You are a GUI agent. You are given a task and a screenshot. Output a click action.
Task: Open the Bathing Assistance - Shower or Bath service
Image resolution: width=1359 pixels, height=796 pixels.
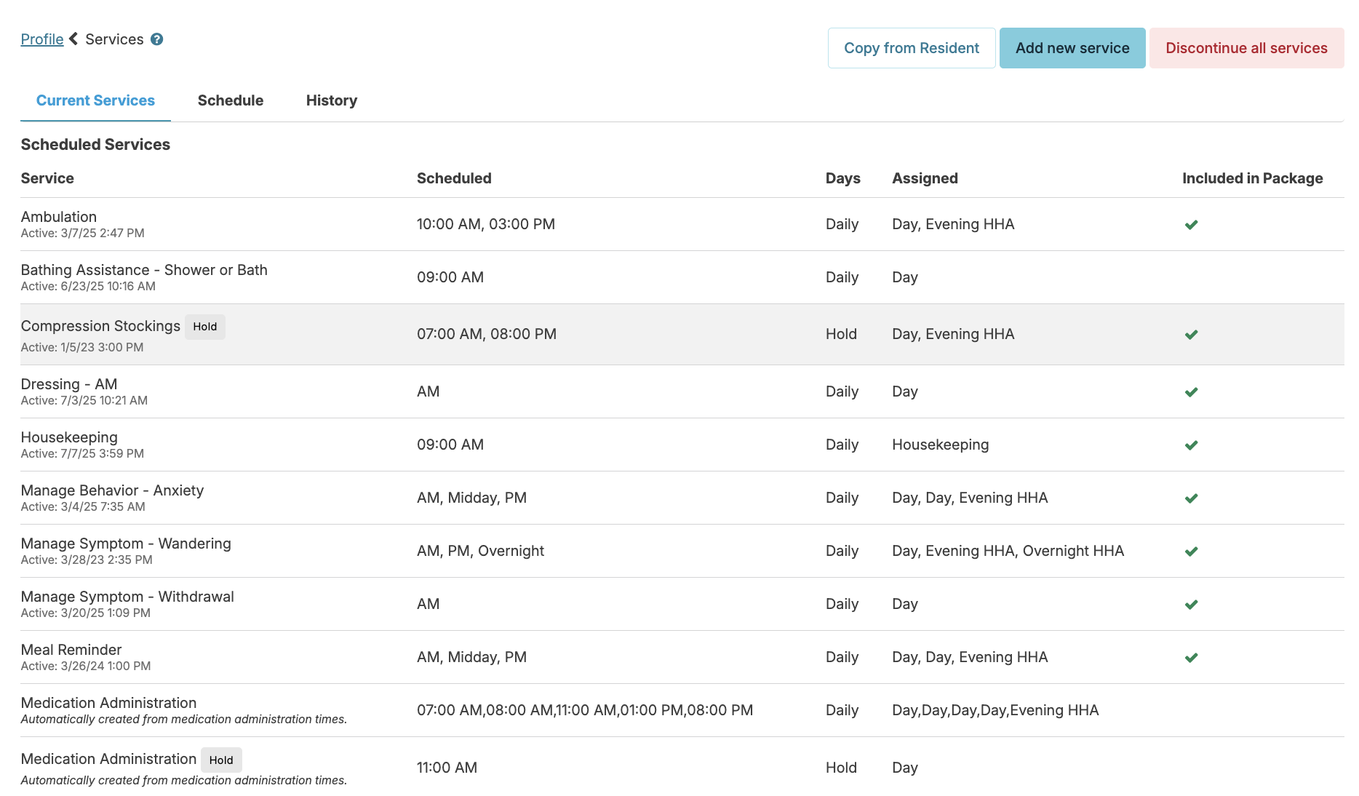pyautogui.click(x=682, y=277)
